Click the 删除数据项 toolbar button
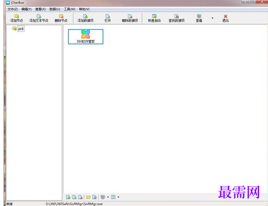The height and width of the screenshot is (206, 268). pos(130,18)
